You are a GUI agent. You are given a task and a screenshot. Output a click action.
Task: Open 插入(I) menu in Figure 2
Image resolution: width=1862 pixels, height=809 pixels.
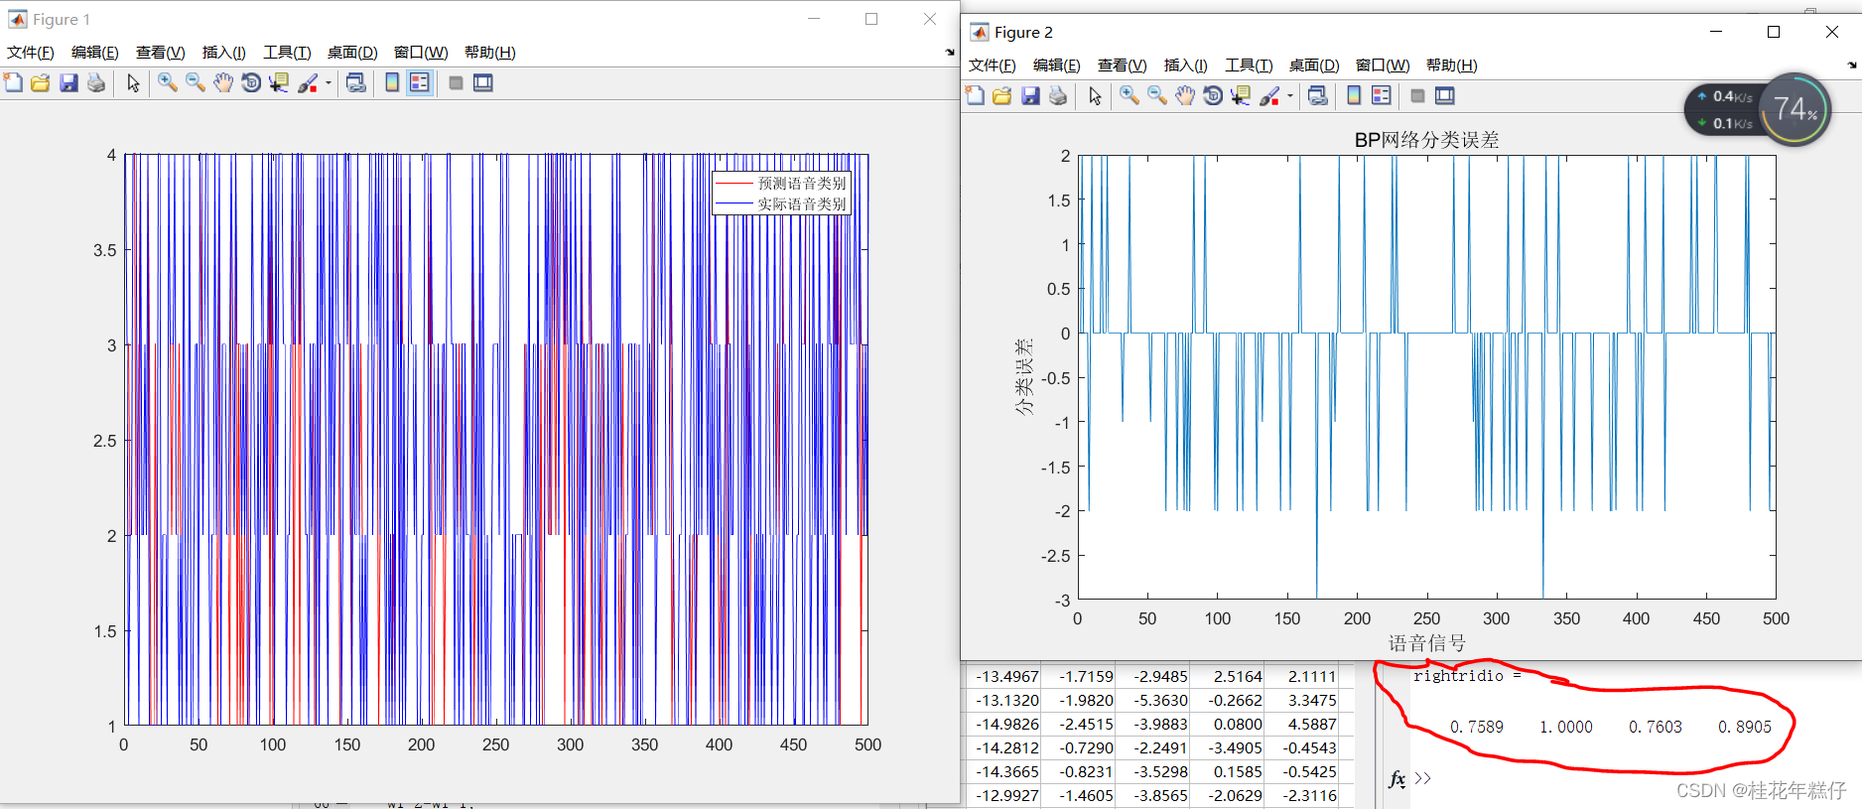point(1186,66)
